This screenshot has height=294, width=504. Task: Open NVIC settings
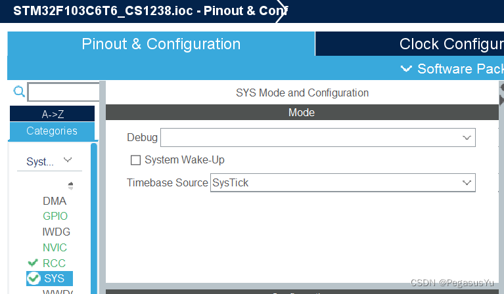[55, 247]
